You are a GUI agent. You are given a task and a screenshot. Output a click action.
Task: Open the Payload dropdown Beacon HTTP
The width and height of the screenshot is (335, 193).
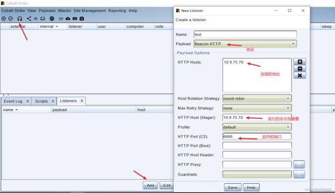[x=245, y=44]
